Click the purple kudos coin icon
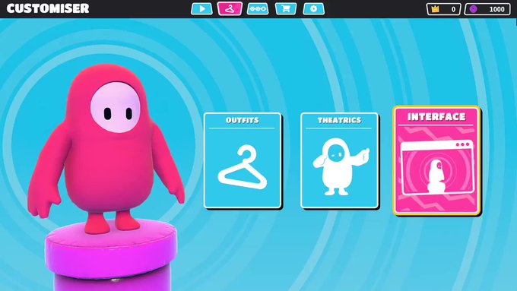517x291 pixels. click(x=473, y=9)
